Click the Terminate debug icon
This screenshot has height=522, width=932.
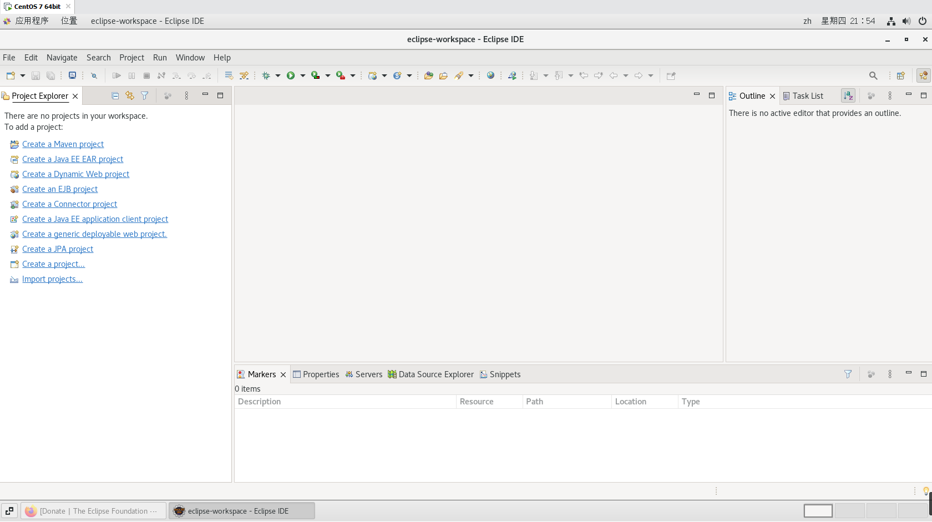[146, 75]
